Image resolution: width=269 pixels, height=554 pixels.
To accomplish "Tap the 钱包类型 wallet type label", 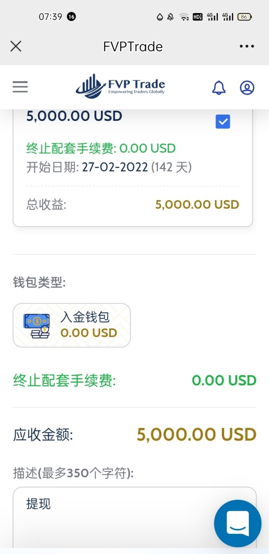I will [39, 283].
